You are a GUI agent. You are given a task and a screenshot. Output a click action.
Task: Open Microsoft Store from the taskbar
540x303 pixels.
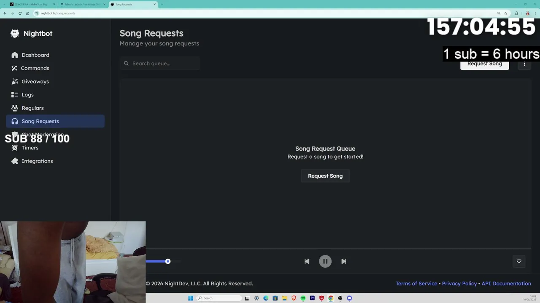pyautogui.click(x=275, y=298)
